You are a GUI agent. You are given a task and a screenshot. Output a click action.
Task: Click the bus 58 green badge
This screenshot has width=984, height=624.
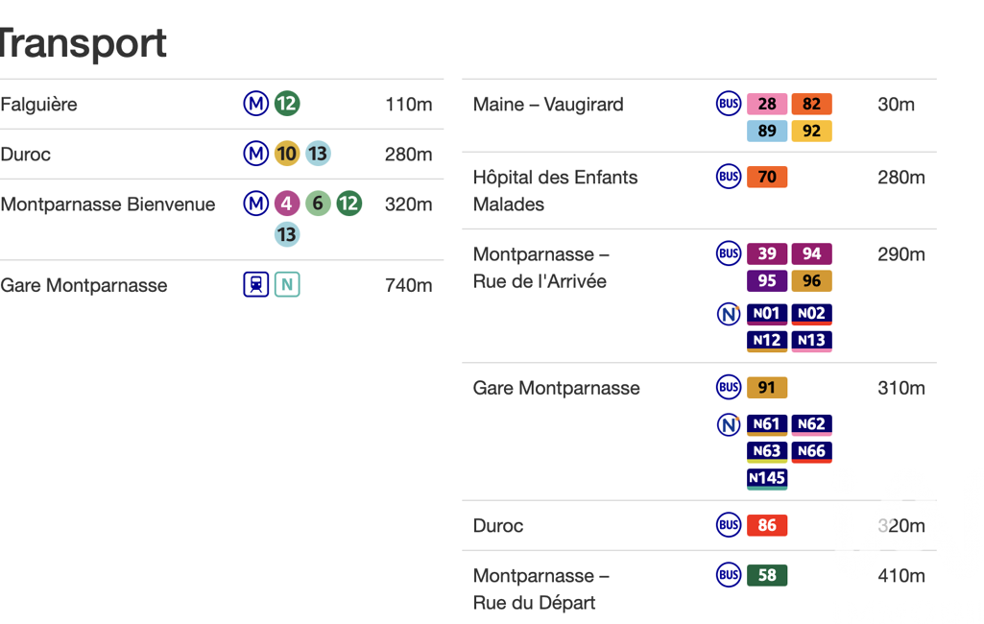click(767, 575)
